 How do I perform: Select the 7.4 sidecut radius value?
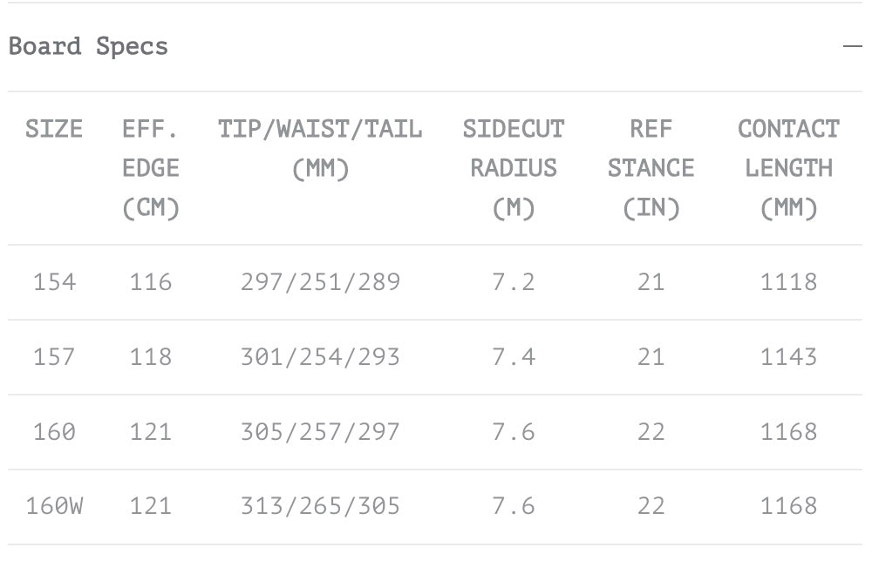point(514,357)
